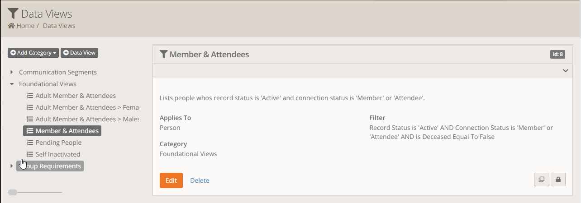Select the Member & Attendees tree item
Screen dimensions: 581x203
[67, 131]
